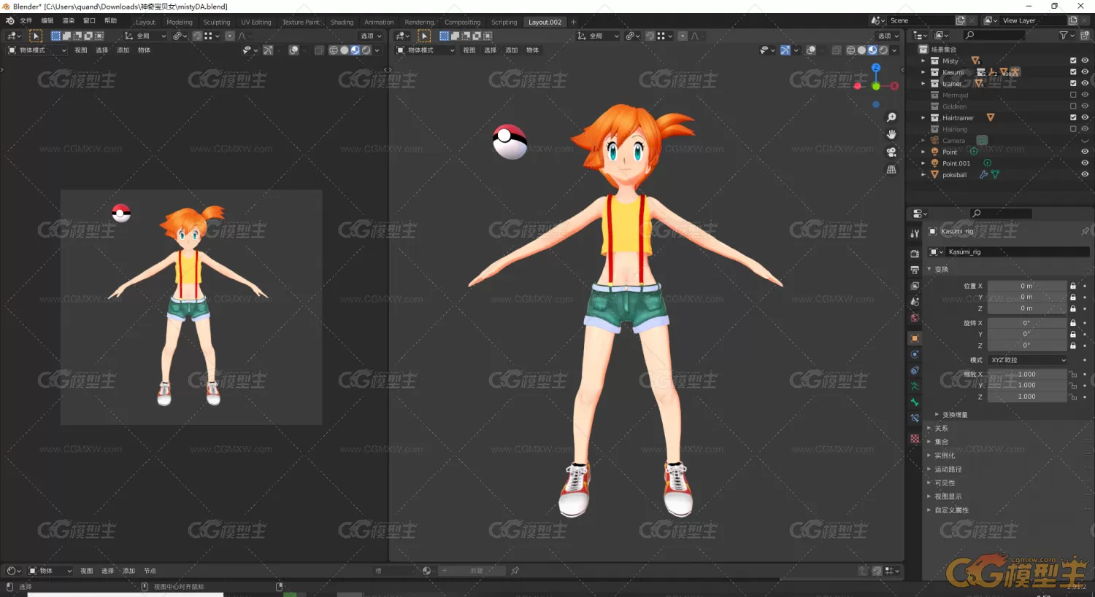Screen dimensions: 1095x597
Task: Click the blue Z axis on navigation gizmo
Action: [x=876, y=68]
